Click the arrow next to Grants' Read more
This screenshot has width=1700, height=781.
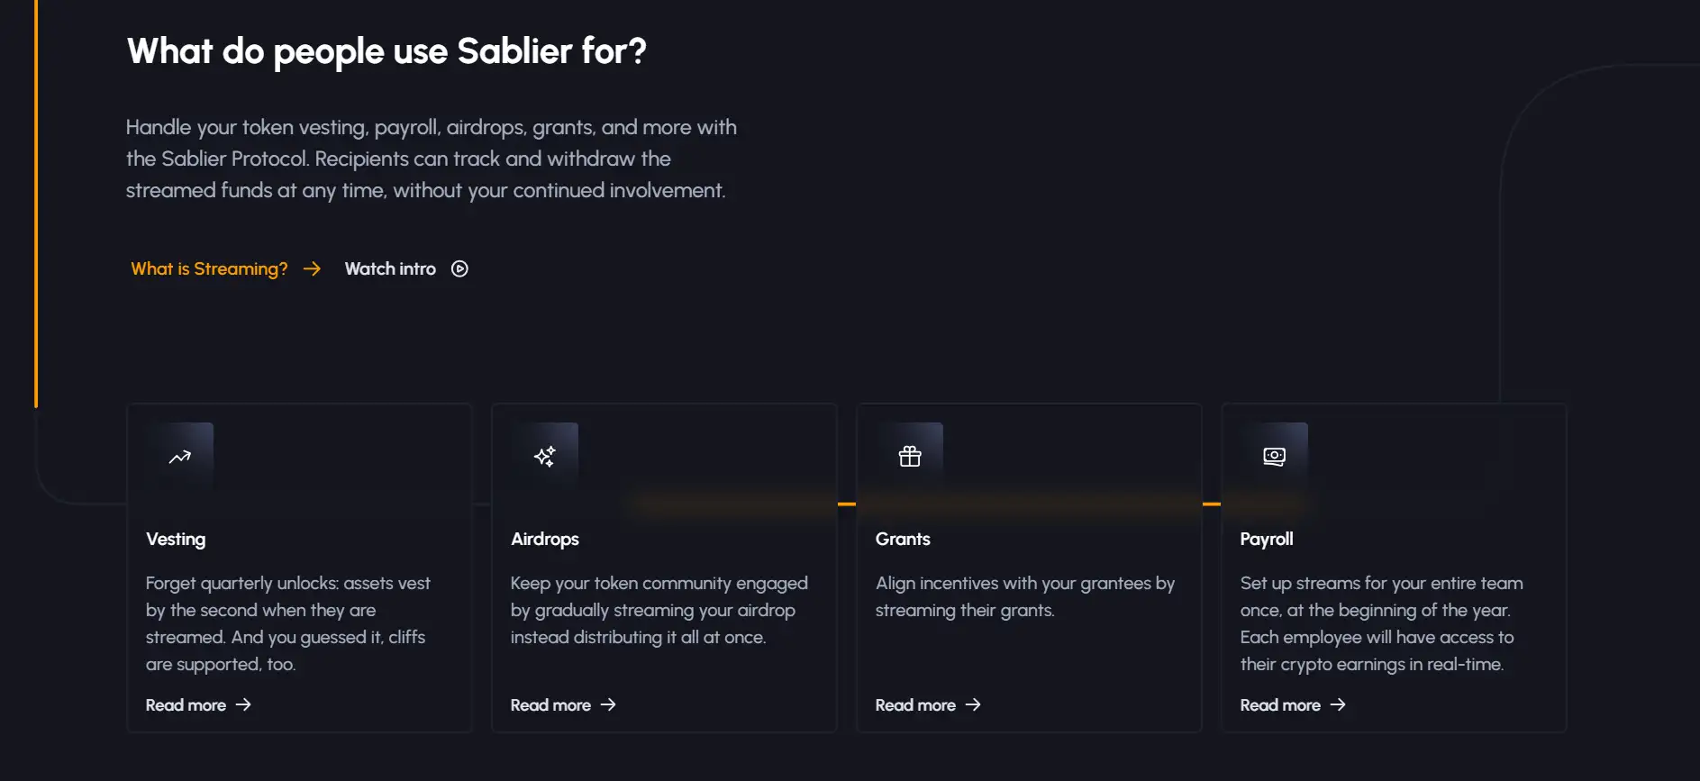pos(973,704)
